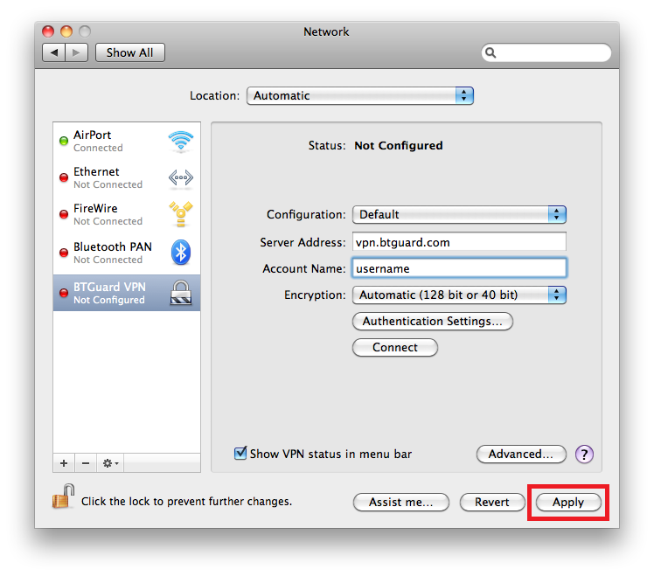Navigate back with the left arrow
Screen dimensions: 654x576
(x=53, y=52)
